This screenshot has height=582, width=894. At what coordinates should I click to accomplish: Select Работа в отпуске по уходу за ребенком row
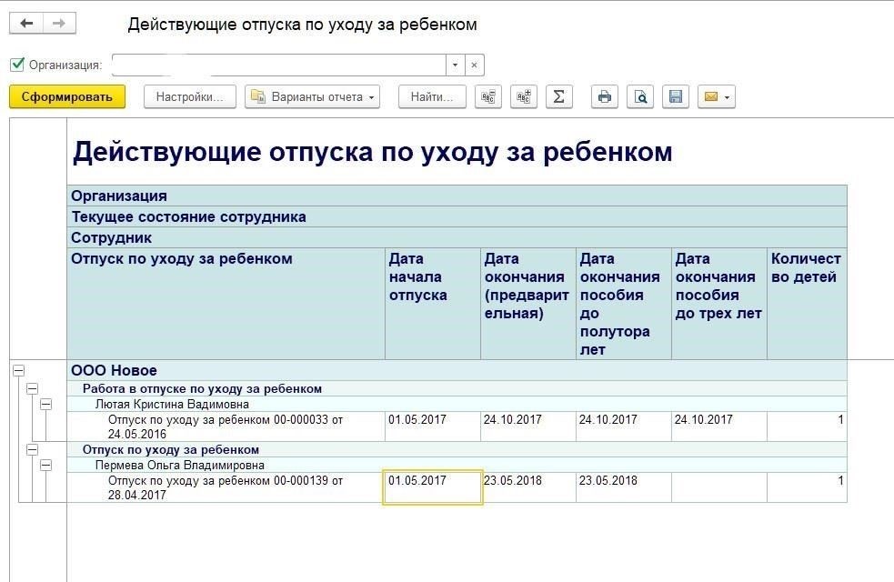point(457,389)
